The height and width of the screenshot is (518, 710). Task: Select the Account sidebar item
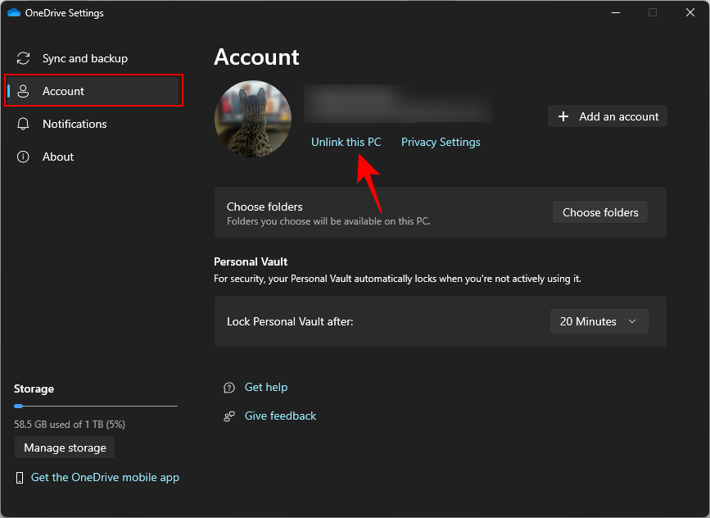[x=93, y=91]
